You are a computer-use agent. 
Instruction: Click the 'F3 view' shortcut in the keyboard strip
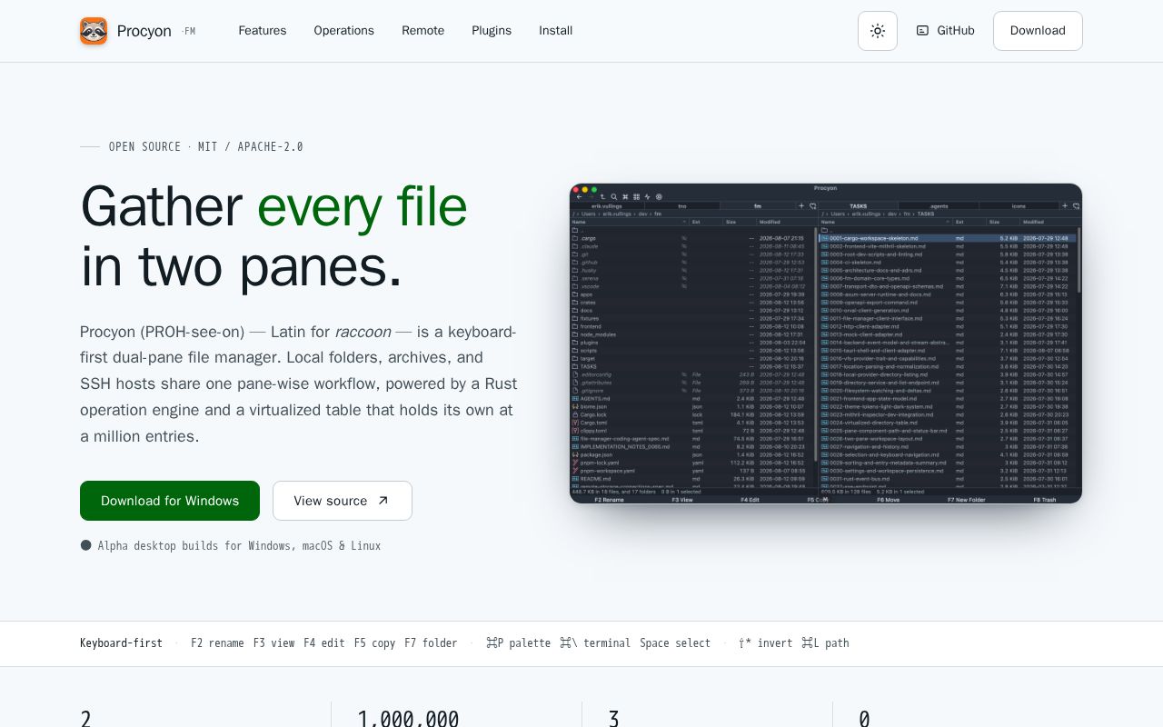point(273,643)
